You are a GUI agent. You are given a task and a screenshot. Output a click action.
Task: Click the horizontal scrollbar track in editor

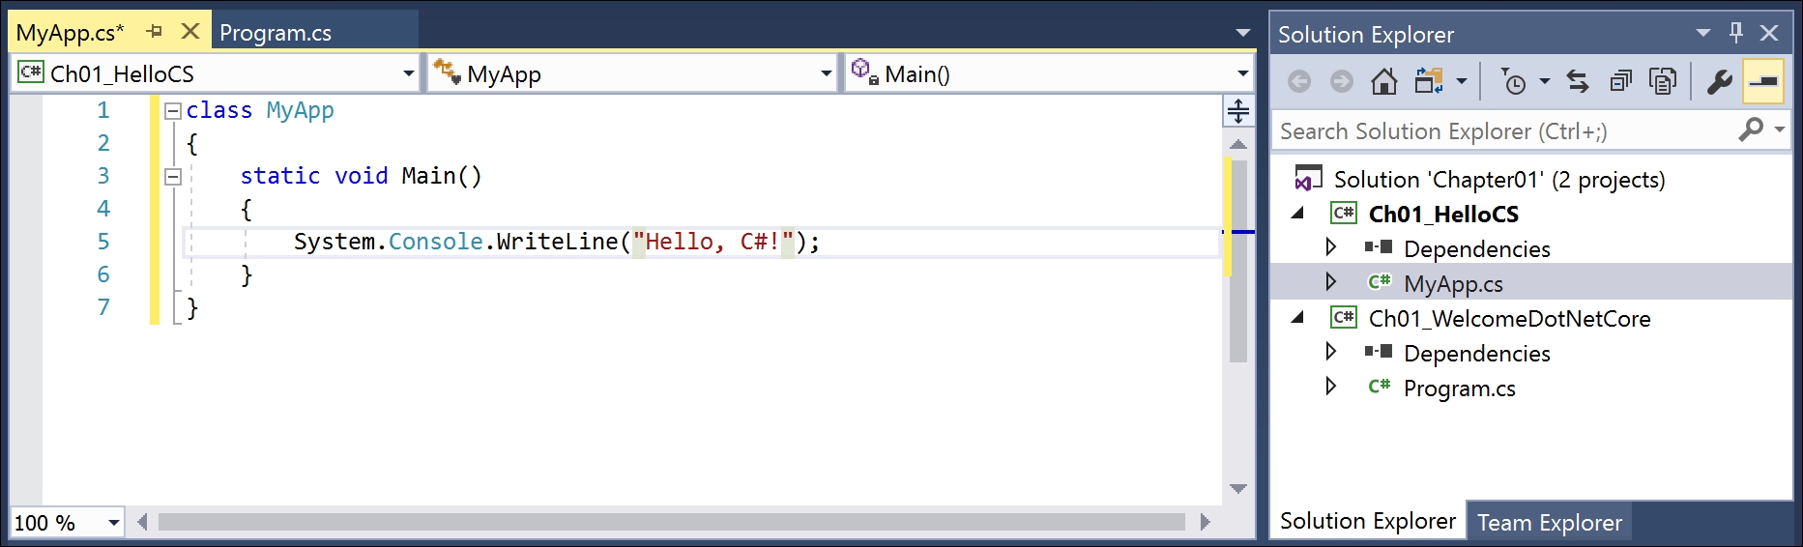pyautogui.click(x=672, y=522)
